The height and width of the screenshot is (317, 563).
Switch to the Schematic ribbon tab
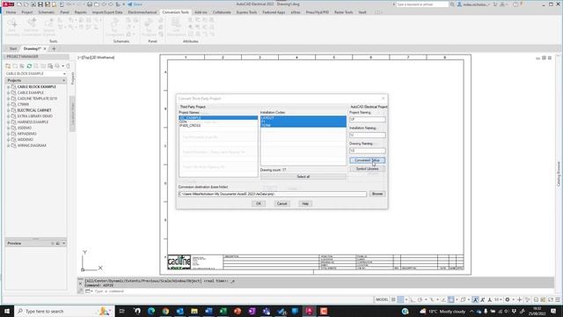[47, 12]
